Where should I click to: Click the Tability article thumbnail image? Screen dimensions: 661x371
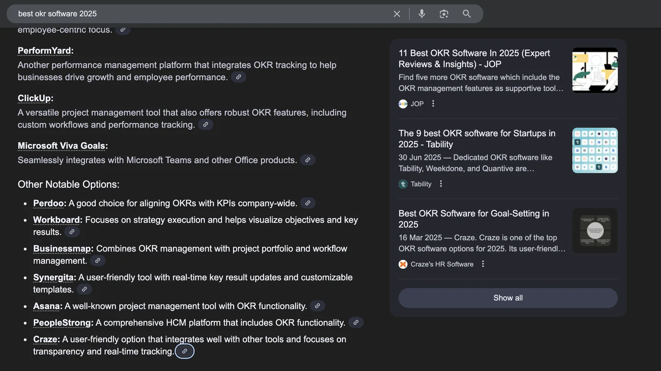595,150
